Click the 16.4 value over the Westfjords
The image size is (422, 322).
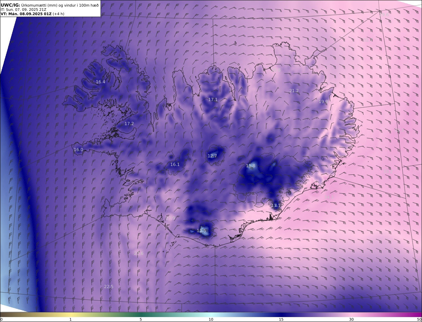click(101, 82)
